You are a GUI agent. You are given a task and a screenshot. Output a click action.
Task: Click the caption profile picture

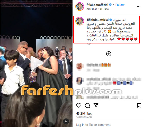80,21
